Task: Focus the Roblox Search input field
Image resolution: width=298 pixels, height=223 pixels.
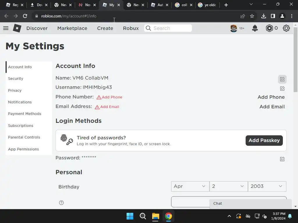Action: click(x=168, y=28)
